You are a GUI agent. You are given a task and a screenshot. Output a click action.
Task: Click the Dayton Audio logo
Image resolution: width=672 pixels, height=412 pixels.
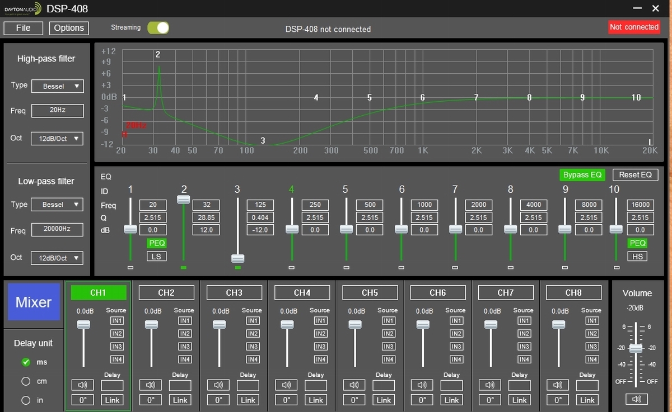click(x=22, y=9)
